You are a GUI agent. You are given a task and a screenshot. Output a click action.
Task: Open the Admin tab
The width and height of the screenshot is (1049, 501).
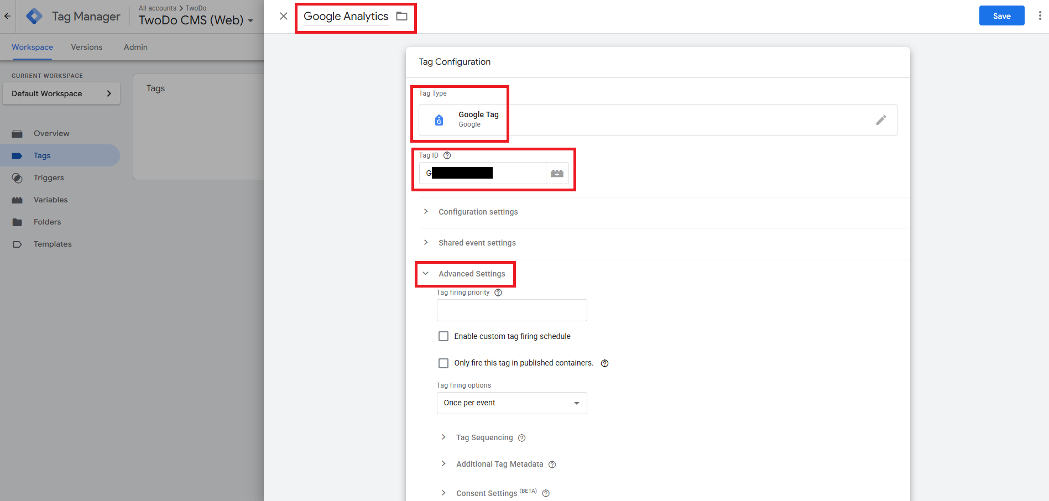coord(135,47)
